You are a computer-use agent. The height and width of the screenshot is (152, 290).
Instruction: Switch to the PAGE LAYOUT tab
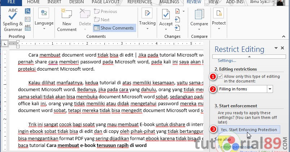(x=105, y=2)
